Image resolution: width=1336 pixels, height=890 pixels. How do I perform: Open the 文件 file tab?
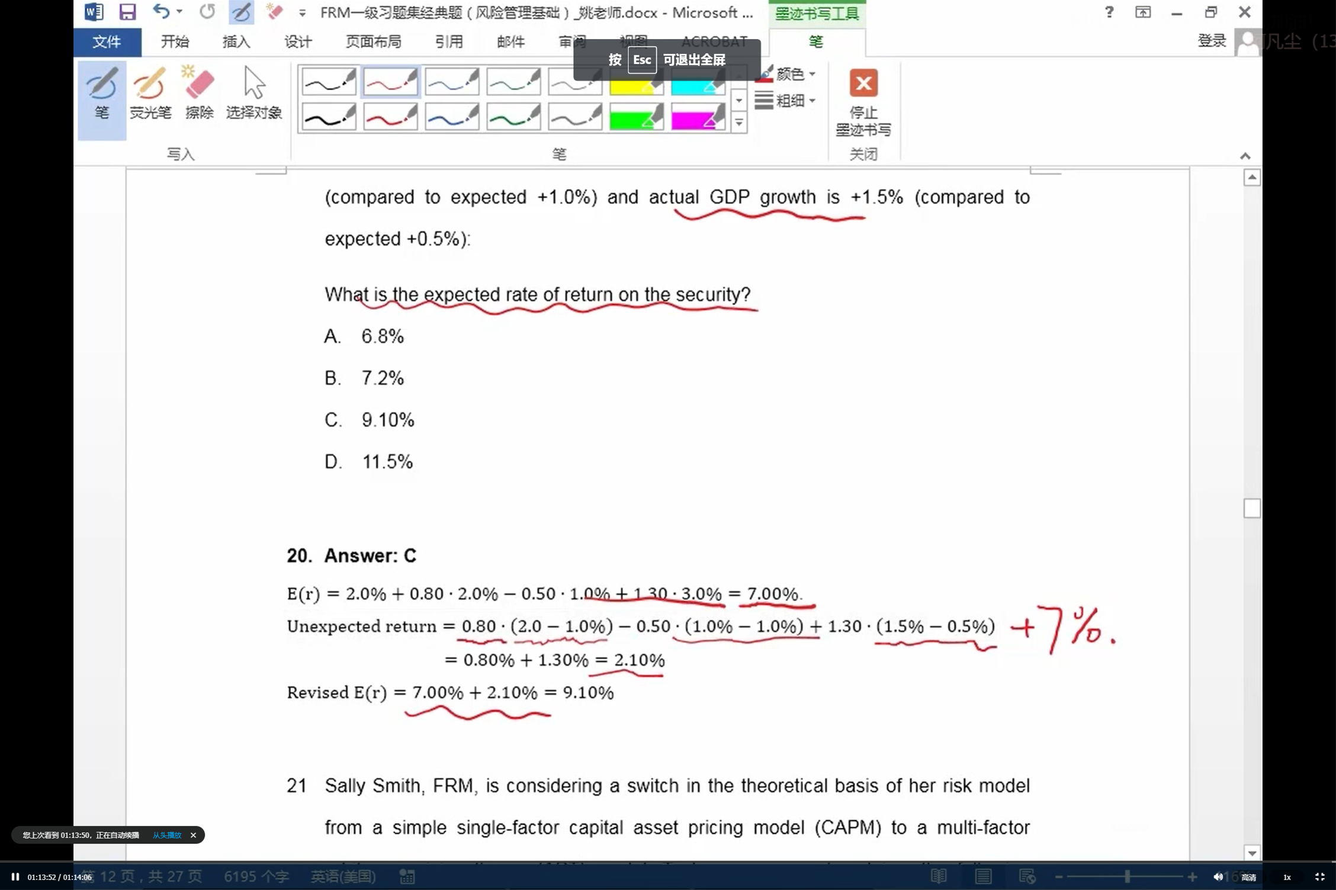click(107, 42)
